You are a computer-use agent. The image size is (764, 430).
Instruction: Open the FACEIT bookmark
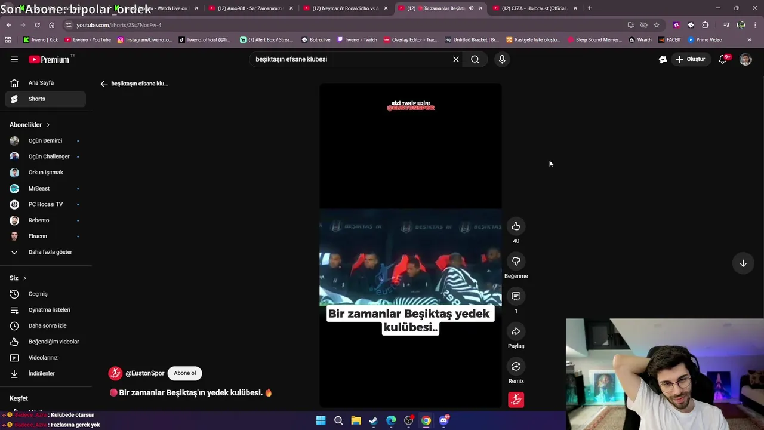(670, 40)
